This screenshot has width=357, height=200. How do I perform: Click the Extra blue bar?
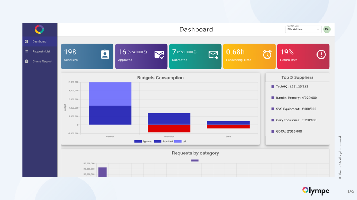pyautogui.click(x=228, y=123)
